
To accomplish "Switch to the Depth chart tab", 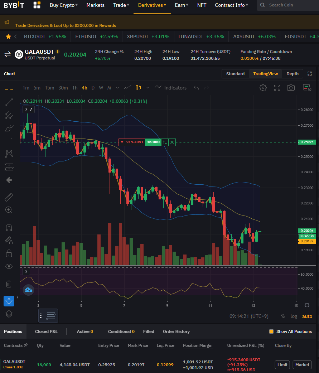I will (293, 74).
